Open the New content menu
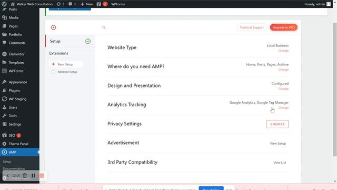The image size is (337, 190). 86,4
